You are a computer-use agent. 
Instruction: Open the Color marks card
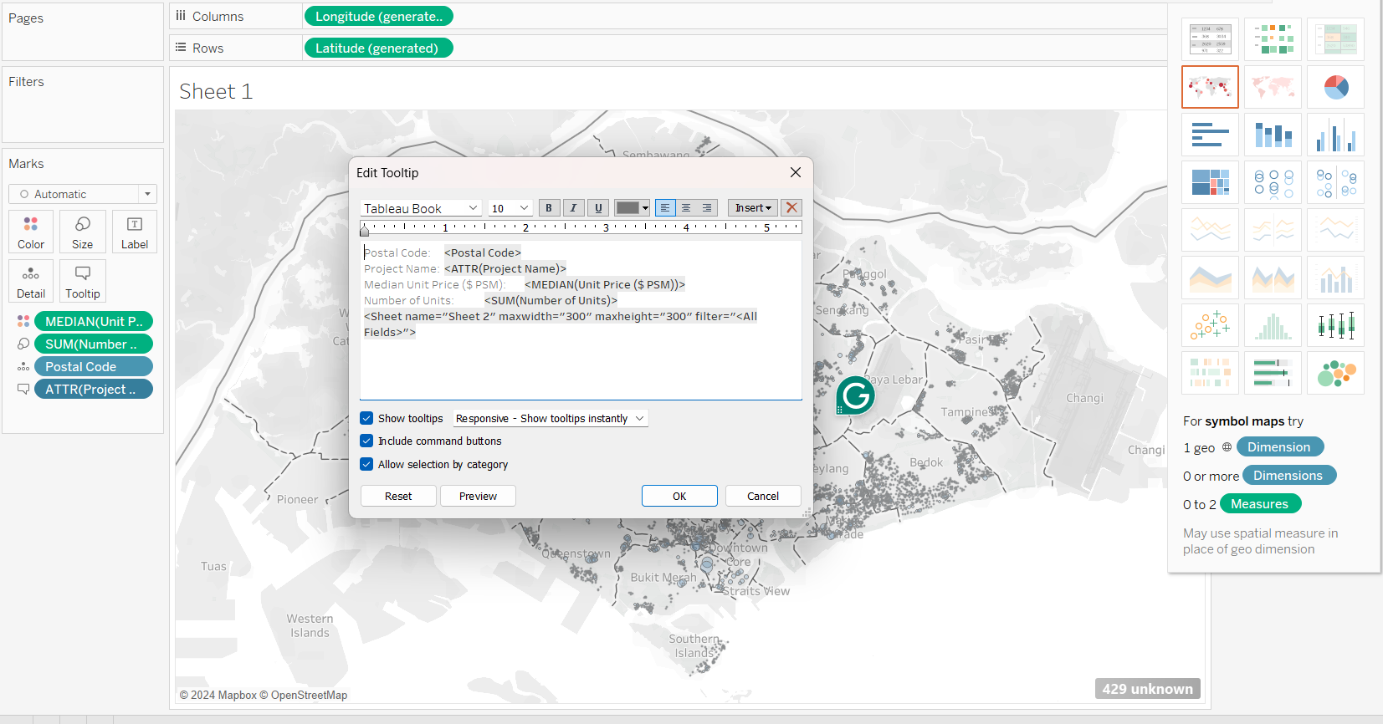click(31, 232)
